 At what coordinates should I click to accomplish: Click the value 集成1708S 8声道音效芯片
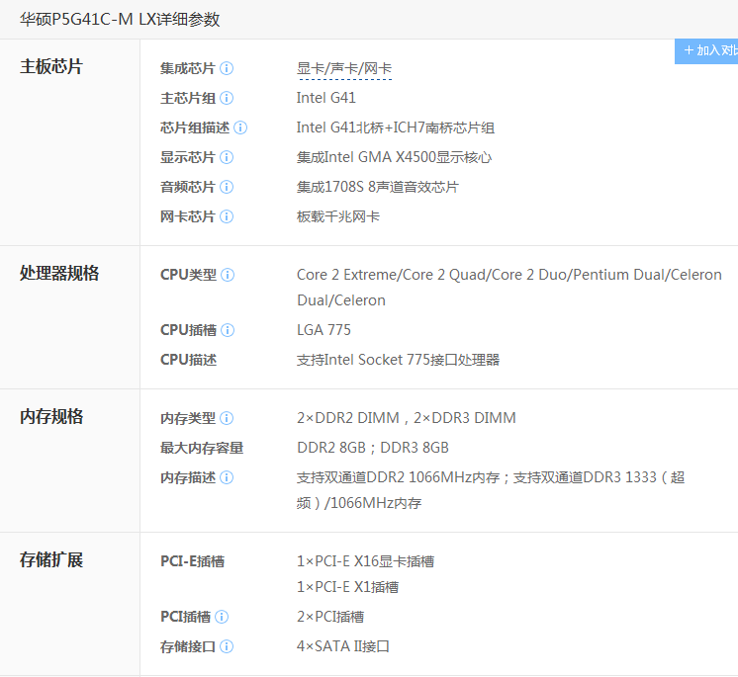coord(378,187)
